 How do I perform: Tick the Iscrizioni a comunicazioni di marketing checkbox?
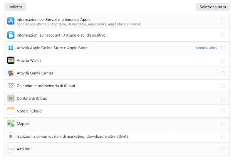(x=223, y=136)
